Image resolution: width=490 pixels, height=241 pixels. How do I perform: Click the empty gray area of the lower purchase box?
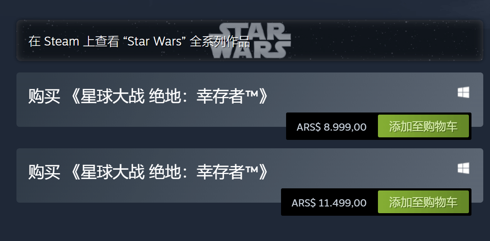[x=358, y=171]
